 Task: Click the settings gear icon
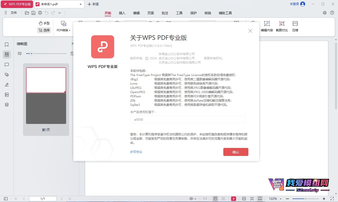[325, 13]
